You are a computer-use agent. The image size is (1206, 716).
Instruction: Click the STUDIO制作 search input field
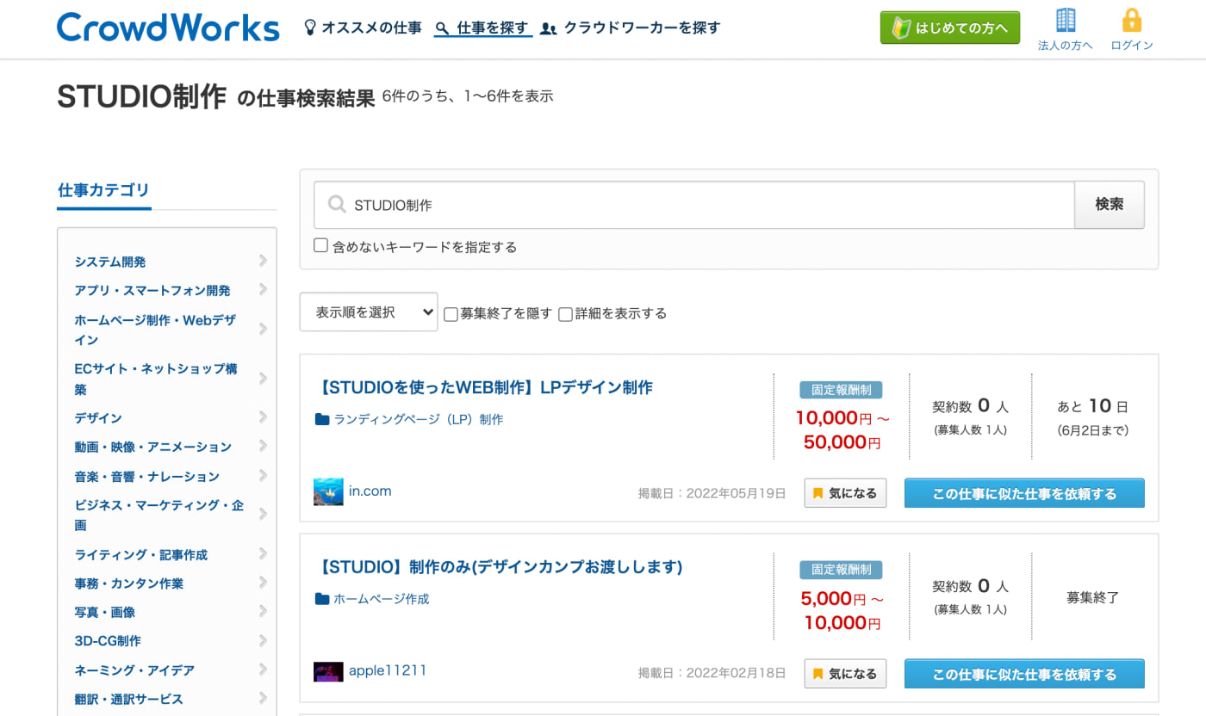694,205
